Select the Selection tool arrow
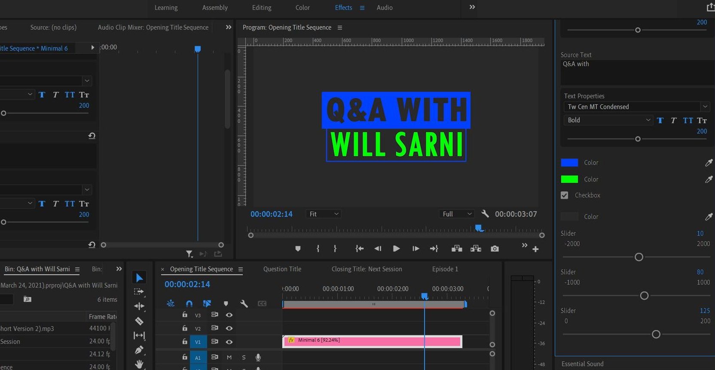 (x=139, y=278)
